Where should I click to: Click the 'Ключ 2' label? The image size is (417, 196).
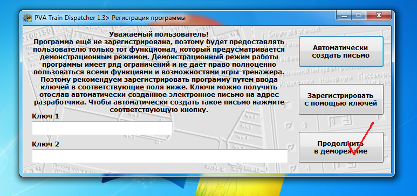pyautogui.click(x=45, y=144)
